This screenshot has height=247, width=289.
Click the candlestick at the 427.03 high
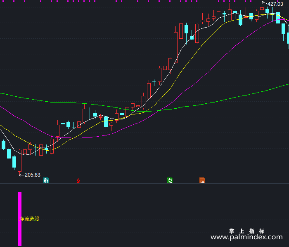(262, 8)
